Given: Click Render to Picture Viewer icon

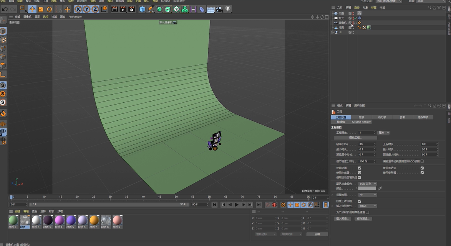Looking at the screenshot, I should (123, 9).
